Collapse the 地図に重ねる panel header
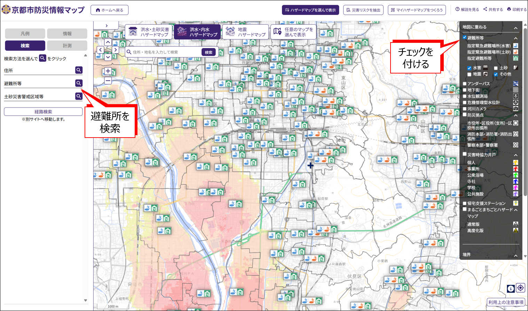528x311 pixels. 515,28
